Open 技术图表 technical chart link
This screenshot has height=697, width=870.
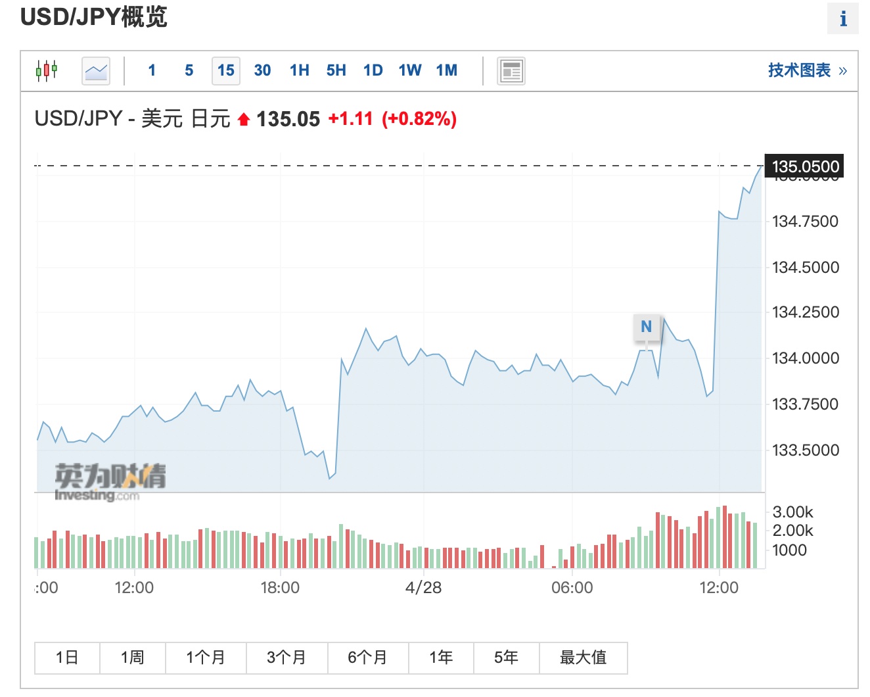pos(807,70)
